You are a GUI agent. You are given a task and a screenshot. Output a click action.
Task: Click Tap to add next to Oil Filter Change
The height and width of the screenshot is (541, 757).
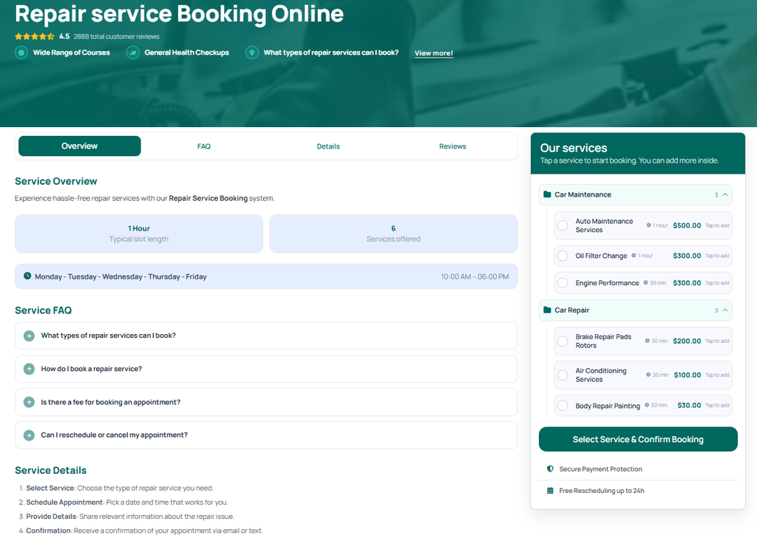717,256
